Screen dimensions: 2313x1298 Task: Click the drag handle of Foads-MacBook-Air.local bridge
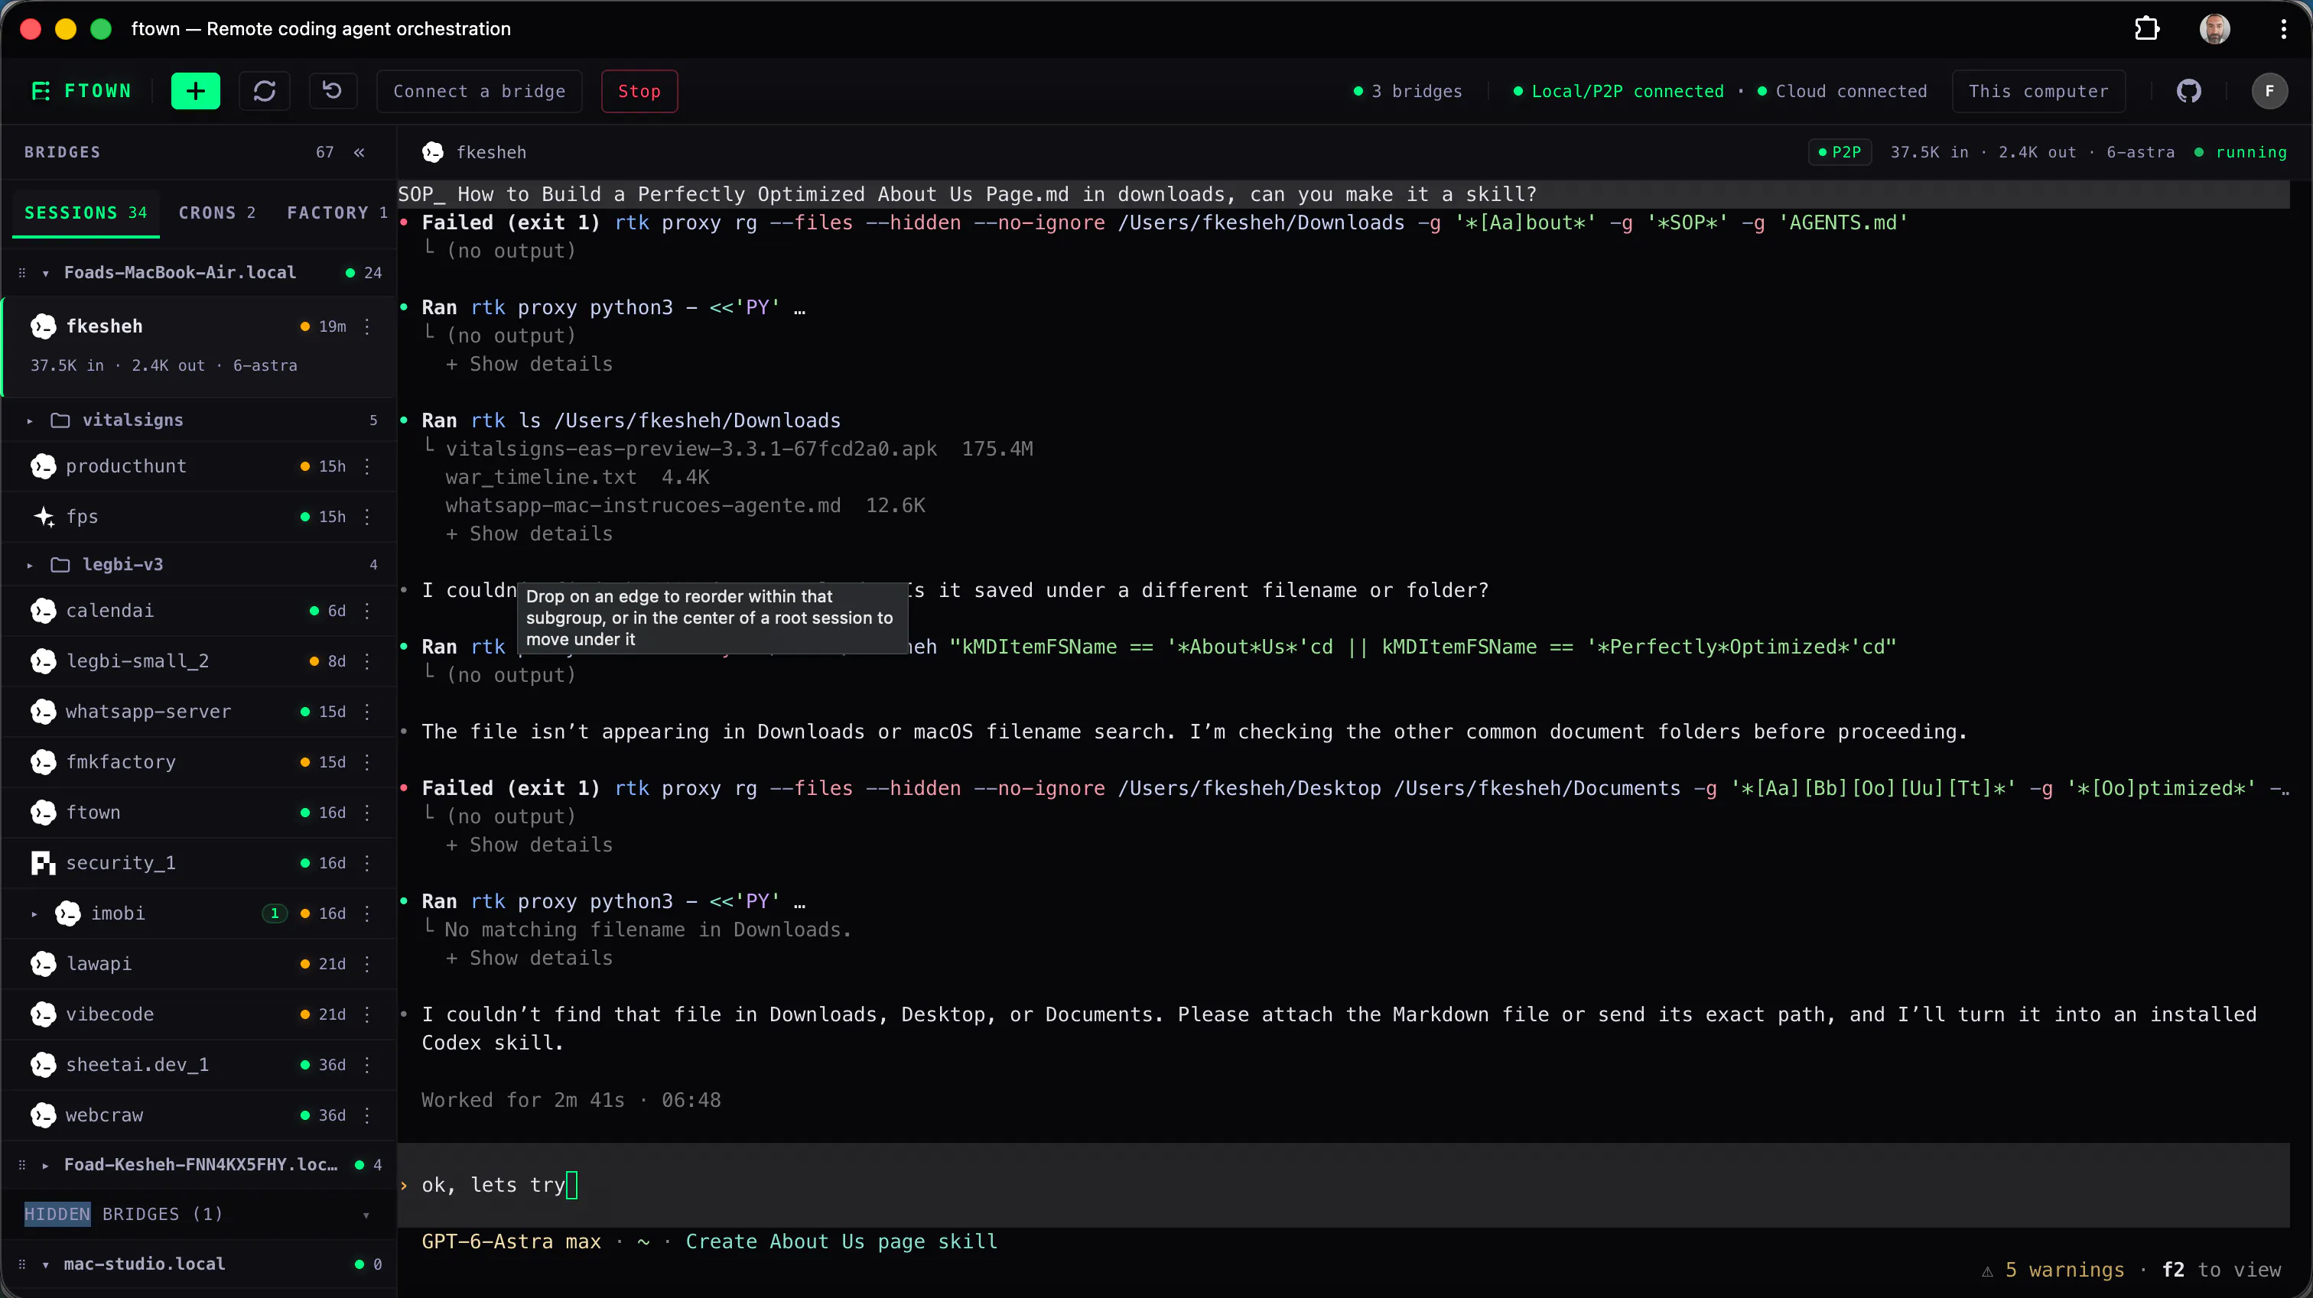(21, 273)
